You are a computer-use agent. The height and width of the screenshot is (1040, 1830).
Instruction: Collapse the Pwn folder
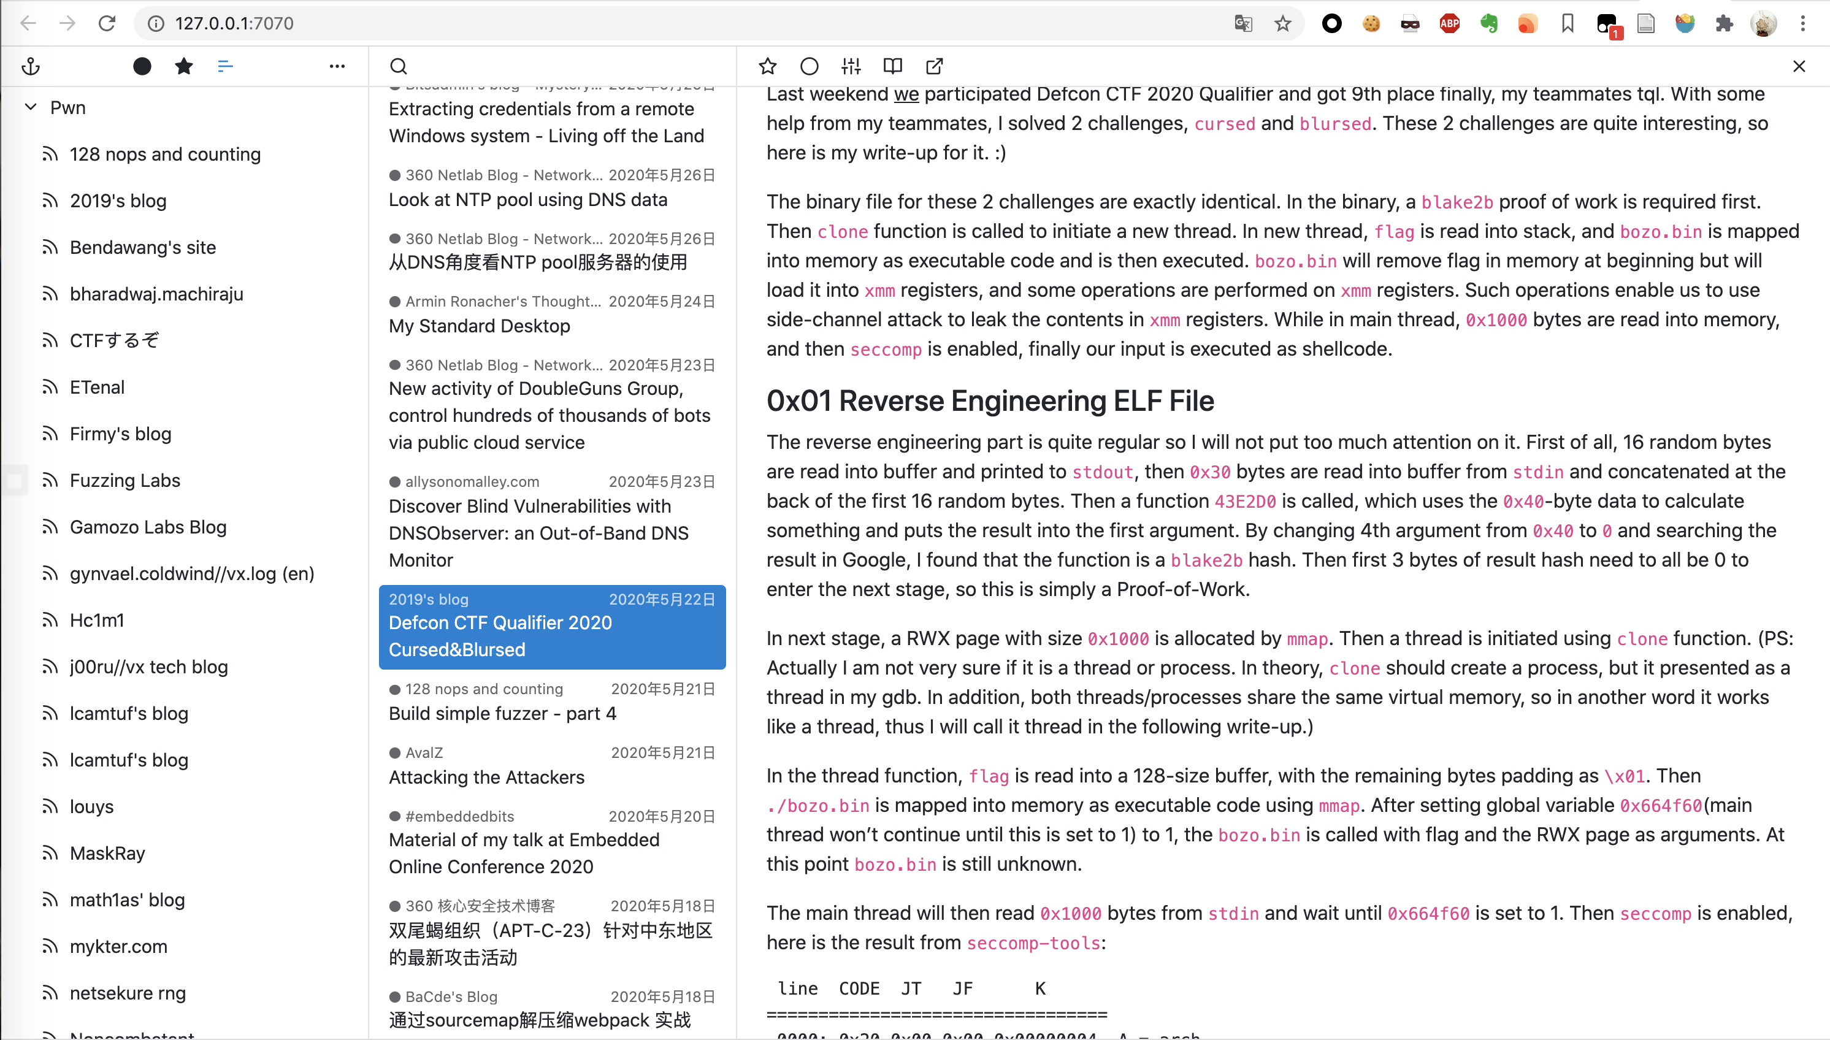(x=31, y=108)
